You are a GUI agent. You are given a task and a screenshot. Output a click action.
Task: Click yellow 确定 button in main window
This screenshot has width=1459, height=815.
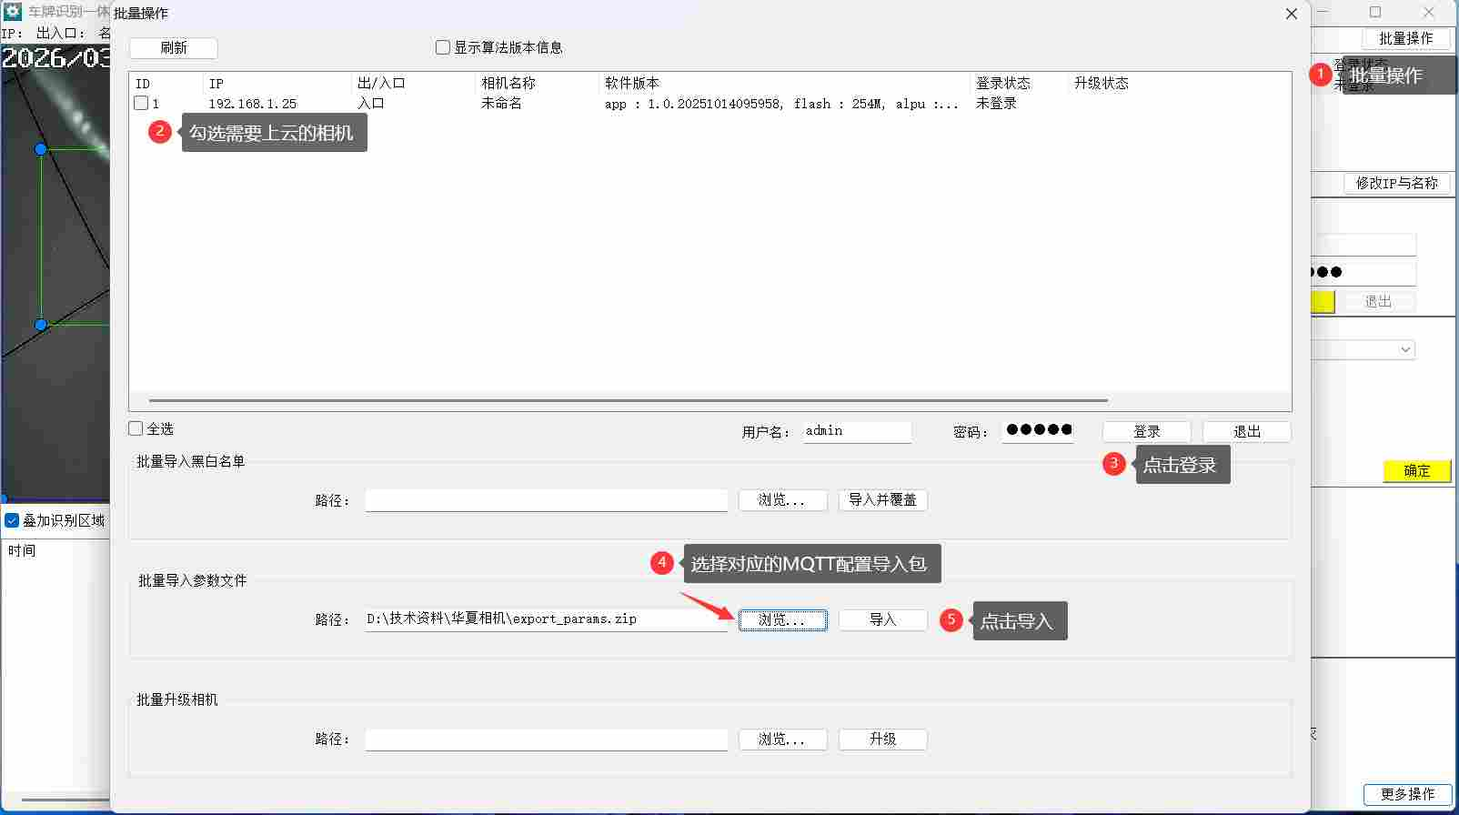pyautogui.click(x=1417, y=470)
